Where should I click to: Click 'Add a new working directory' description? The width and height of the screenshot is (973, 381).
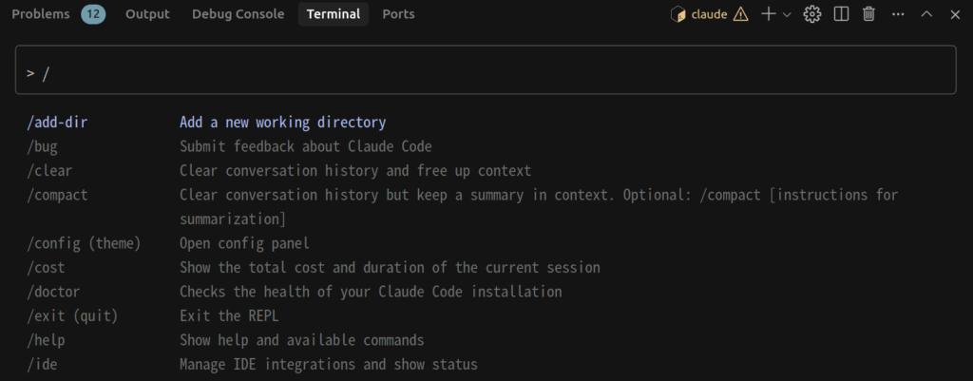pos(283,123)
